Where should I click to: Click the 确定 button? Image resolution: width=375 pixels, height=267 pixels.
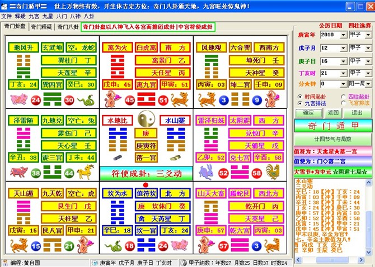tap(308, 113)
